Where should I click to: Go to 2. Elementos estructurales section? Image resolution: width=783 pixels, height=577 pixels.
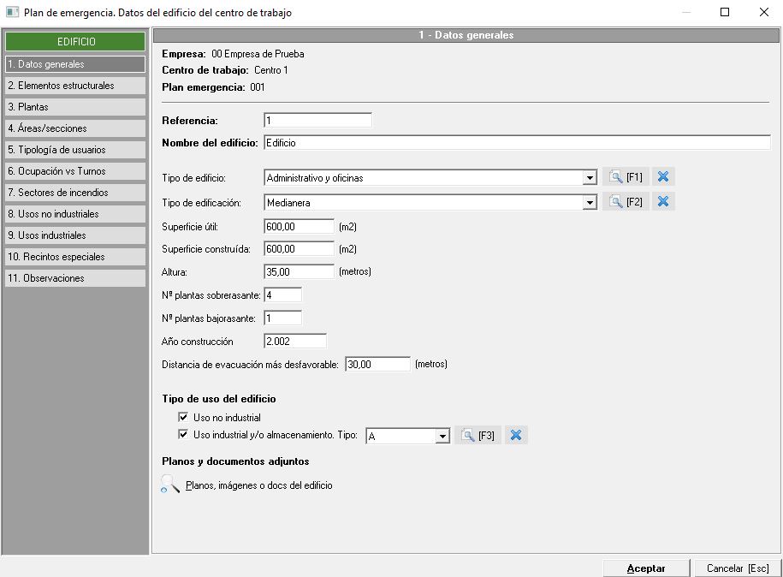[x=75, y=86]
